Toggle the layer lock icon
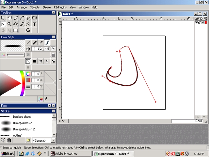209x157 pixels. click(200, 22)
